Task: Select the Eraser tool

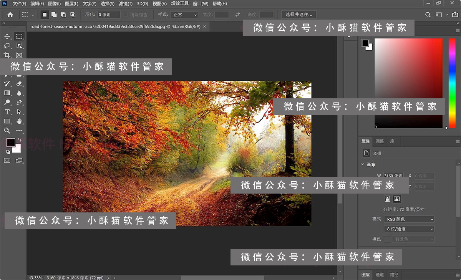Action: (19, 83)
